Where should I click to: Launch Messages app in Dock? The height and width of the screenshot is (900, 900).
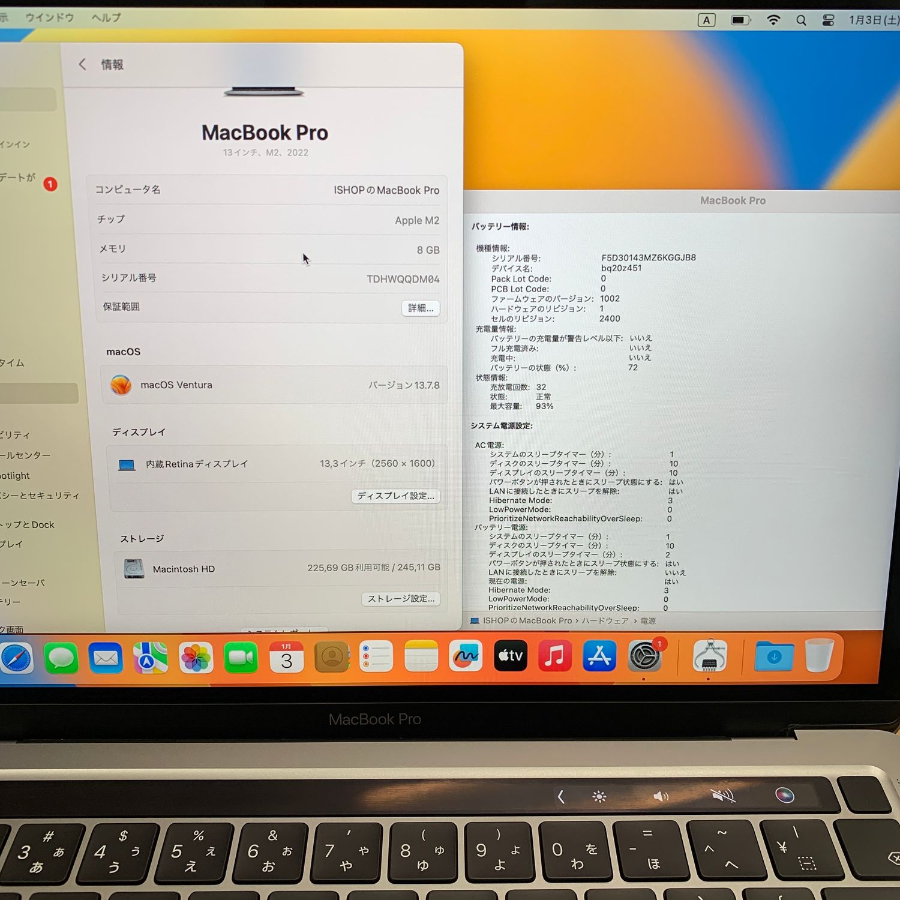[x=61, y=658]
